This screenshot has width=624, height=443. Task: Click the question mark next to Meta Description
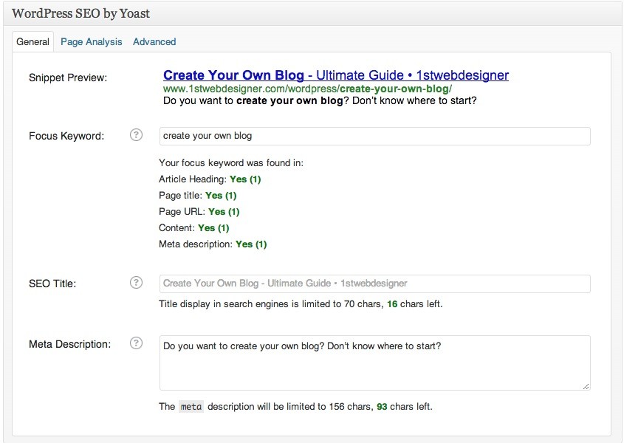[137, 343]
